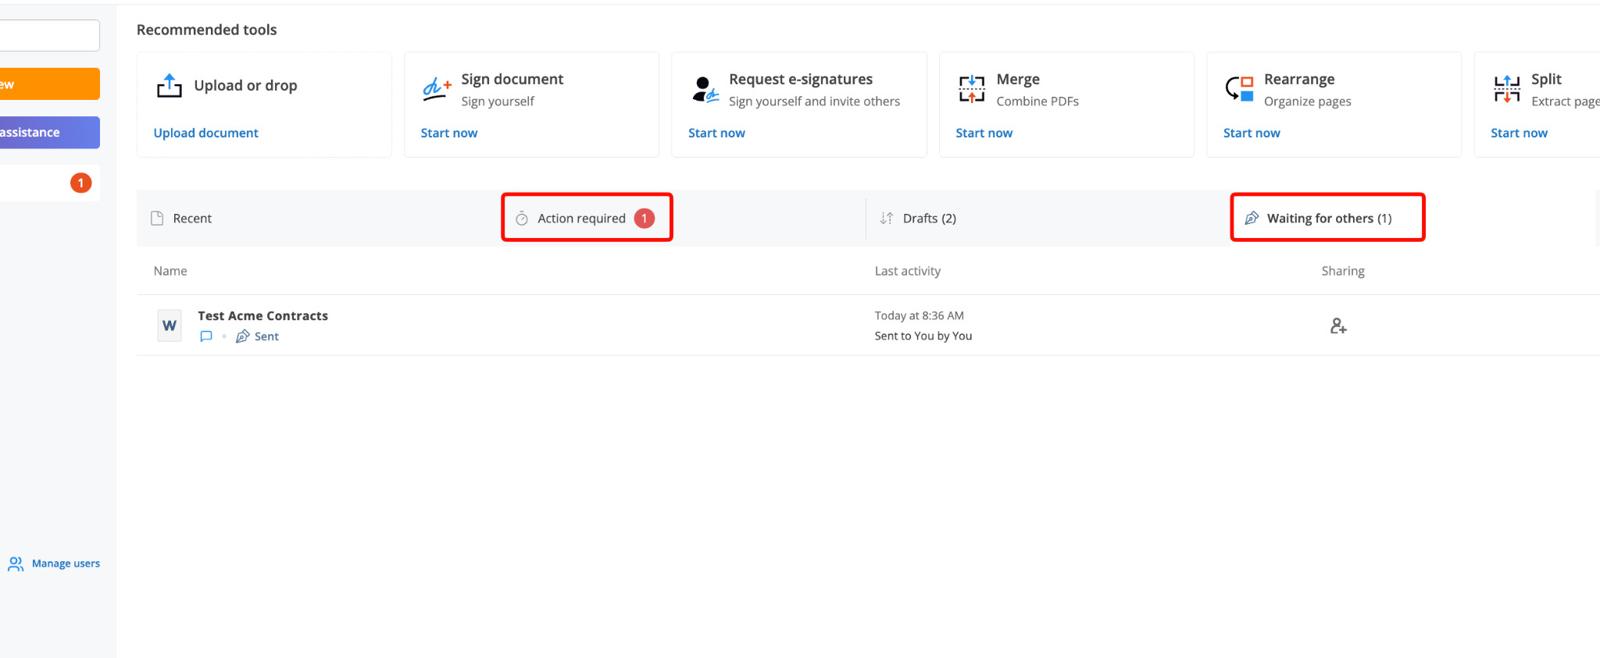Start now under Request e-signatures
This screenshot has height=658, width=1600.
pos(716,133)
